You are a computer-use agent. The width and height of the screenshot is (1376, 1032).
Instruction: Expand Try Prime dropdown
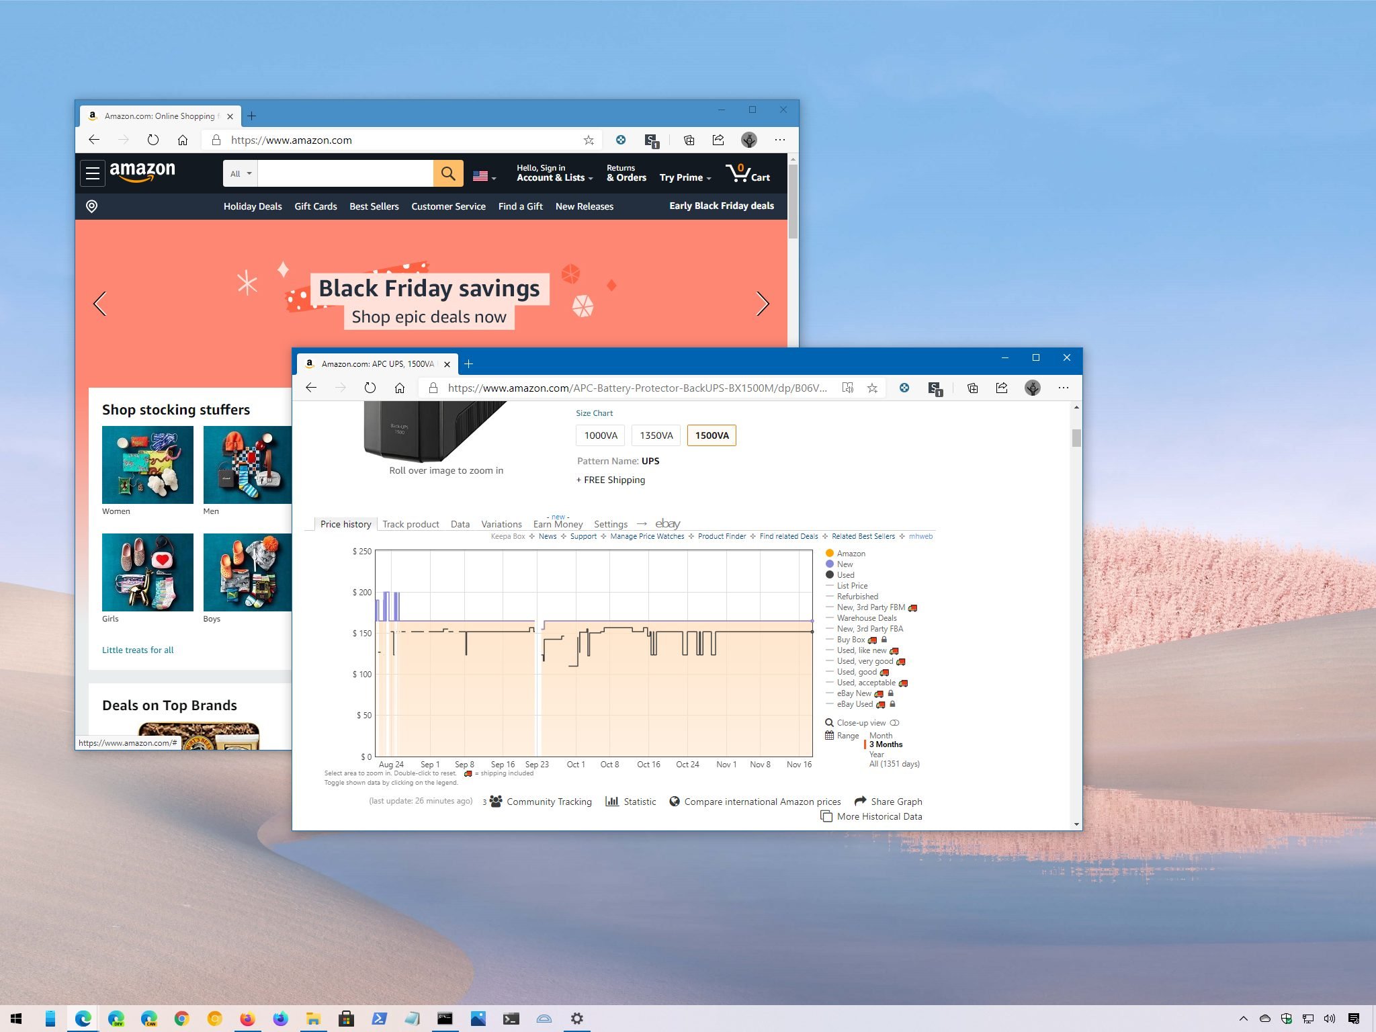tap(685, 177)
